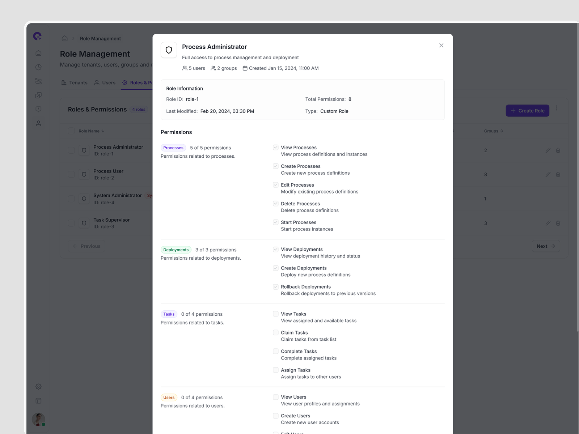
Task: Click the Create Role button
Action: pos(527,111)
